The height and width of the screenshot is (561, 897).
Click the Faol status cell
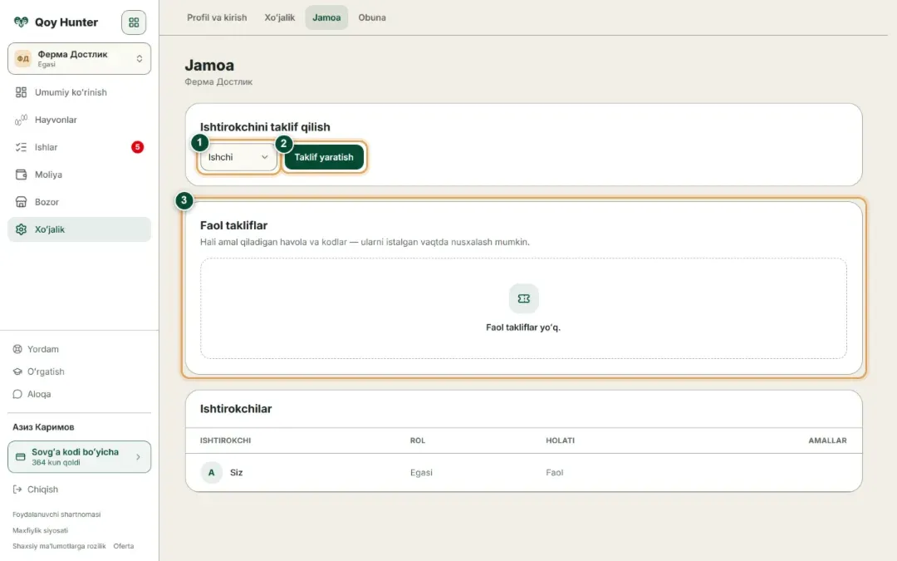coord(554,472)
